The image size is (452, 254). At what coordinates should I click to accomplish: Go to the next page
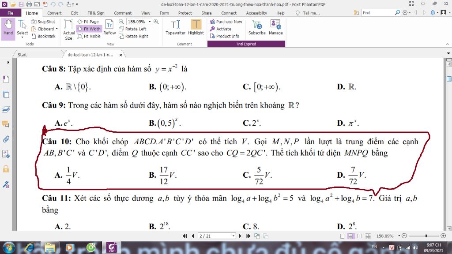tap(240, 236)
